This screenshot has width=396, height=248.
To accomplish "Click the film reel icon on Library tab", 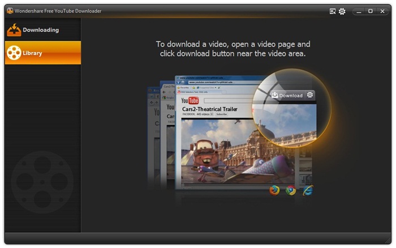I will pyautogui.click(x=14, y=53).
